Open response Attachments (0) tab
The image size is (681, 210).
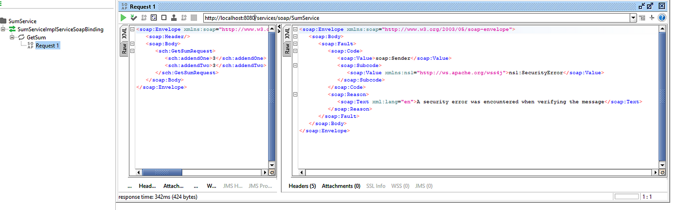click(x=341, y=186)
